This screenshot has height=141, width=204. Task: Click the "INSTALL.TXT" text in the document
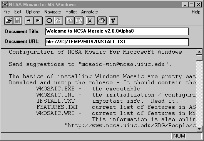click(x=56, y=101)
